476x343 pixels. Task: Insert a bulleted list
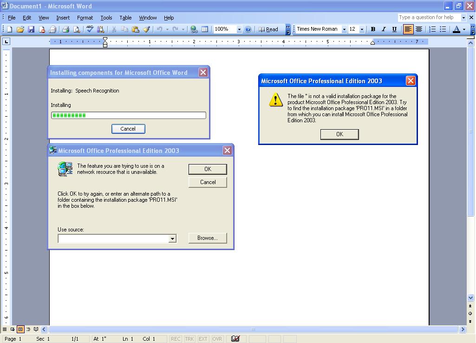443,29
